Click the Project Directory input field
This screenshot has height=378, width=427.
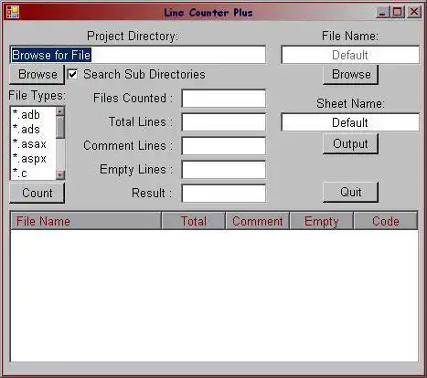[x=138, y=55]
